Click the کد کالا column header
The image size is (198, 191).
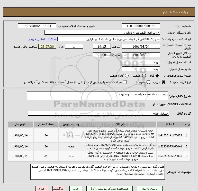click(x=170, y=125)
